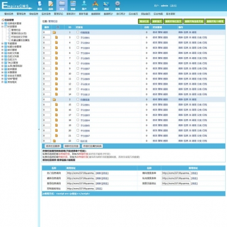
Task: Expand the 采集管理 tree node
Action: 3,72
